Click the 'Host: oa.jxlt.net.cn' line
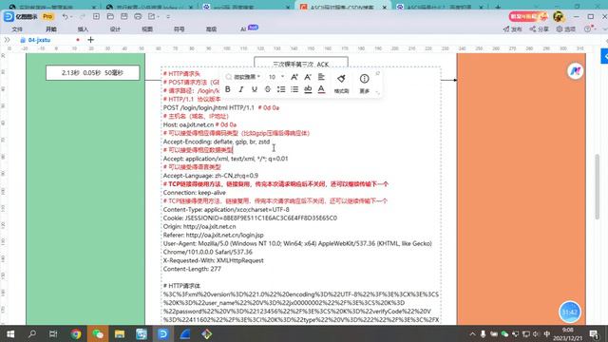608x342 pixels. [x=188, y=124]
